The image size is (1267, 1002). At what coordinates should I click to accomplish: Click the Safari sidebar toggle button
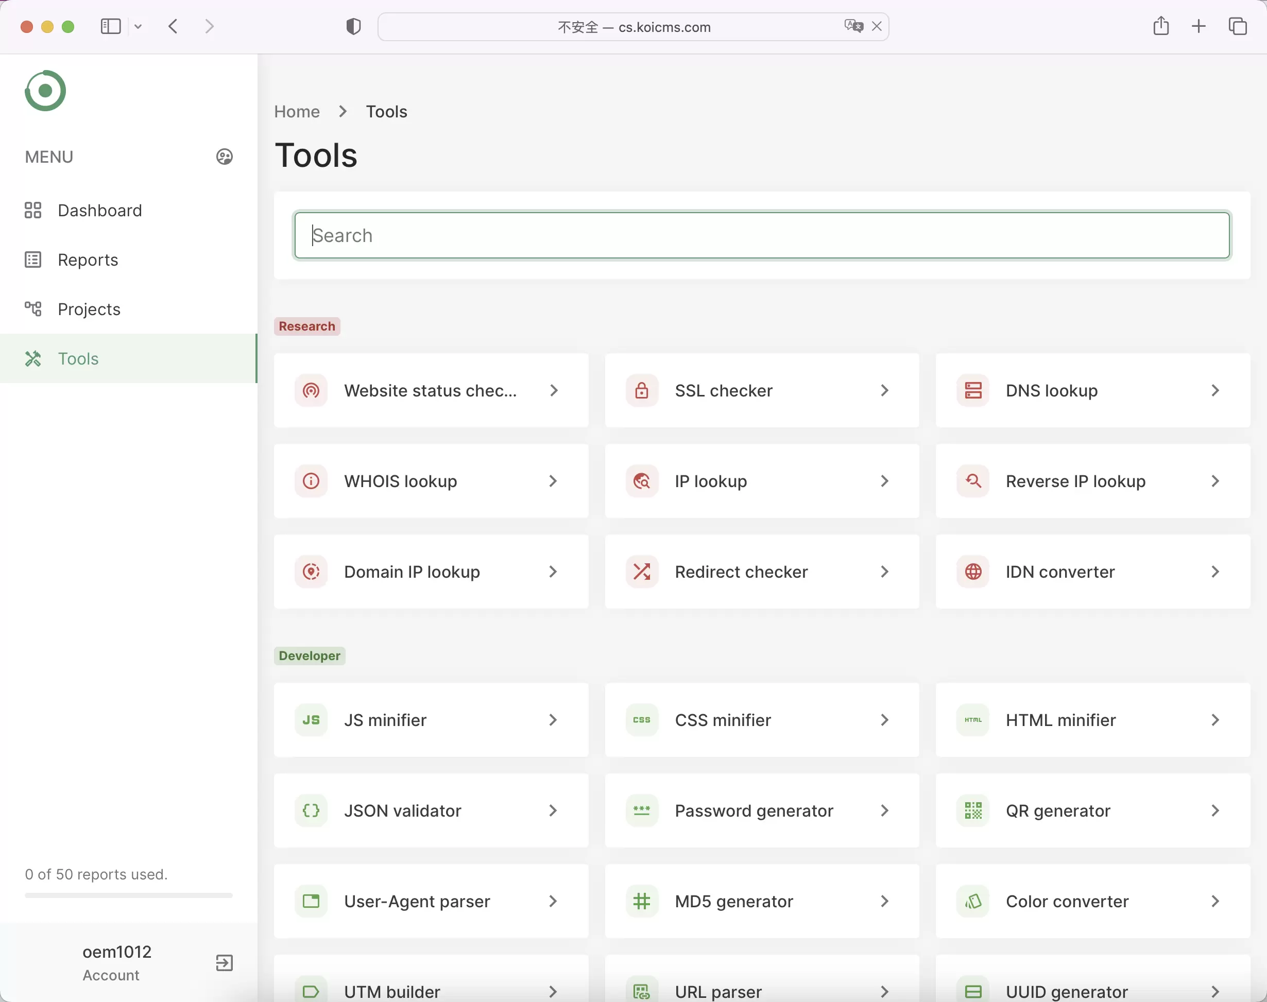point(111,26)
